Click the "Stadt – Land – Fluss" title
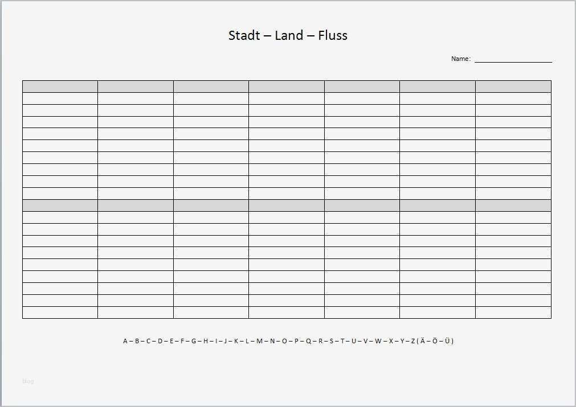576x407 pixels. click(288, 35)
